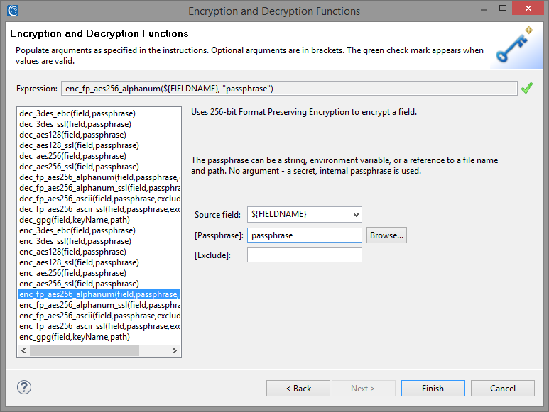Click the green validity check mark

point(527,88)
